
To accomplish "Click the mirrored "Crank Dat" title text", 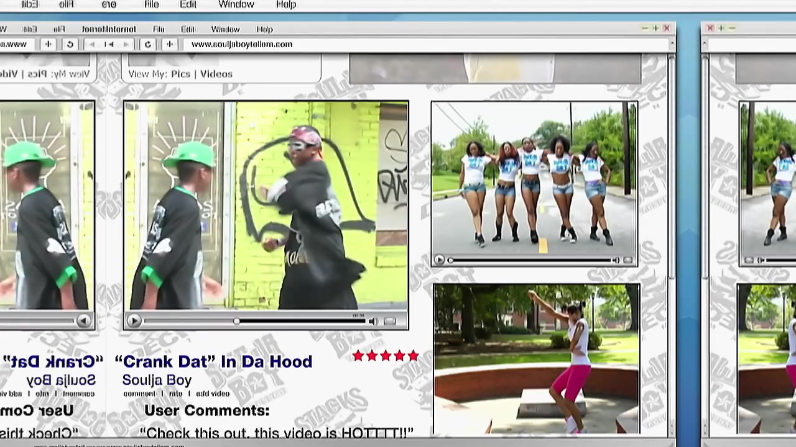I will (x=52, y=362).
